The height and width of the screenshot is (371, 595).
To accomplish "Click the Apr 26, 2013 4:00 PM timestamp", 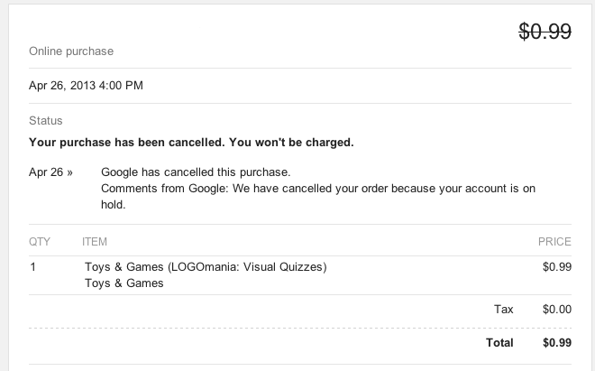I will pos(86,86).
